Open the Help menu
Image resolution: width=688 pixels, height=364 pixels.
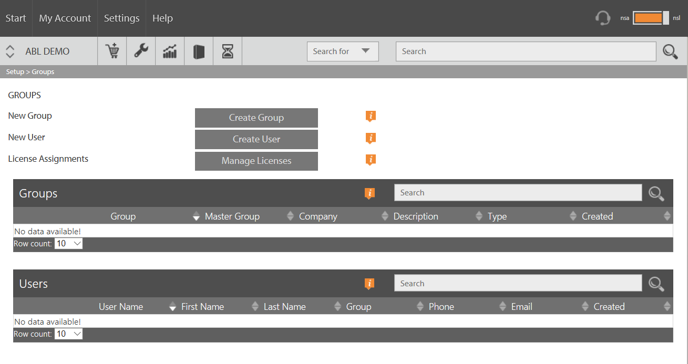click(x=162, y=18)
